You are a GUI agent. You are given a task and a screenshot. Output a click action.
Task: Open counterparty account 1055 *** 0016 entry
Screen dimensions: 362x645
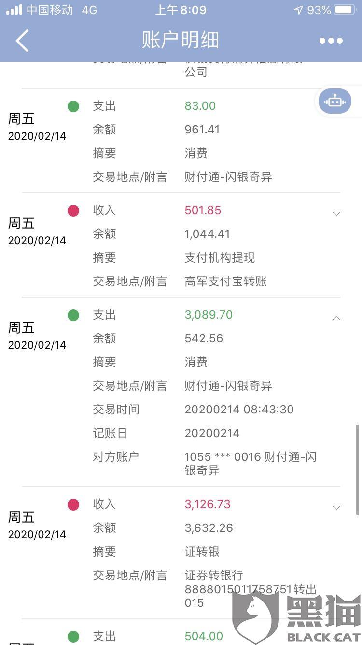(251, 463)
